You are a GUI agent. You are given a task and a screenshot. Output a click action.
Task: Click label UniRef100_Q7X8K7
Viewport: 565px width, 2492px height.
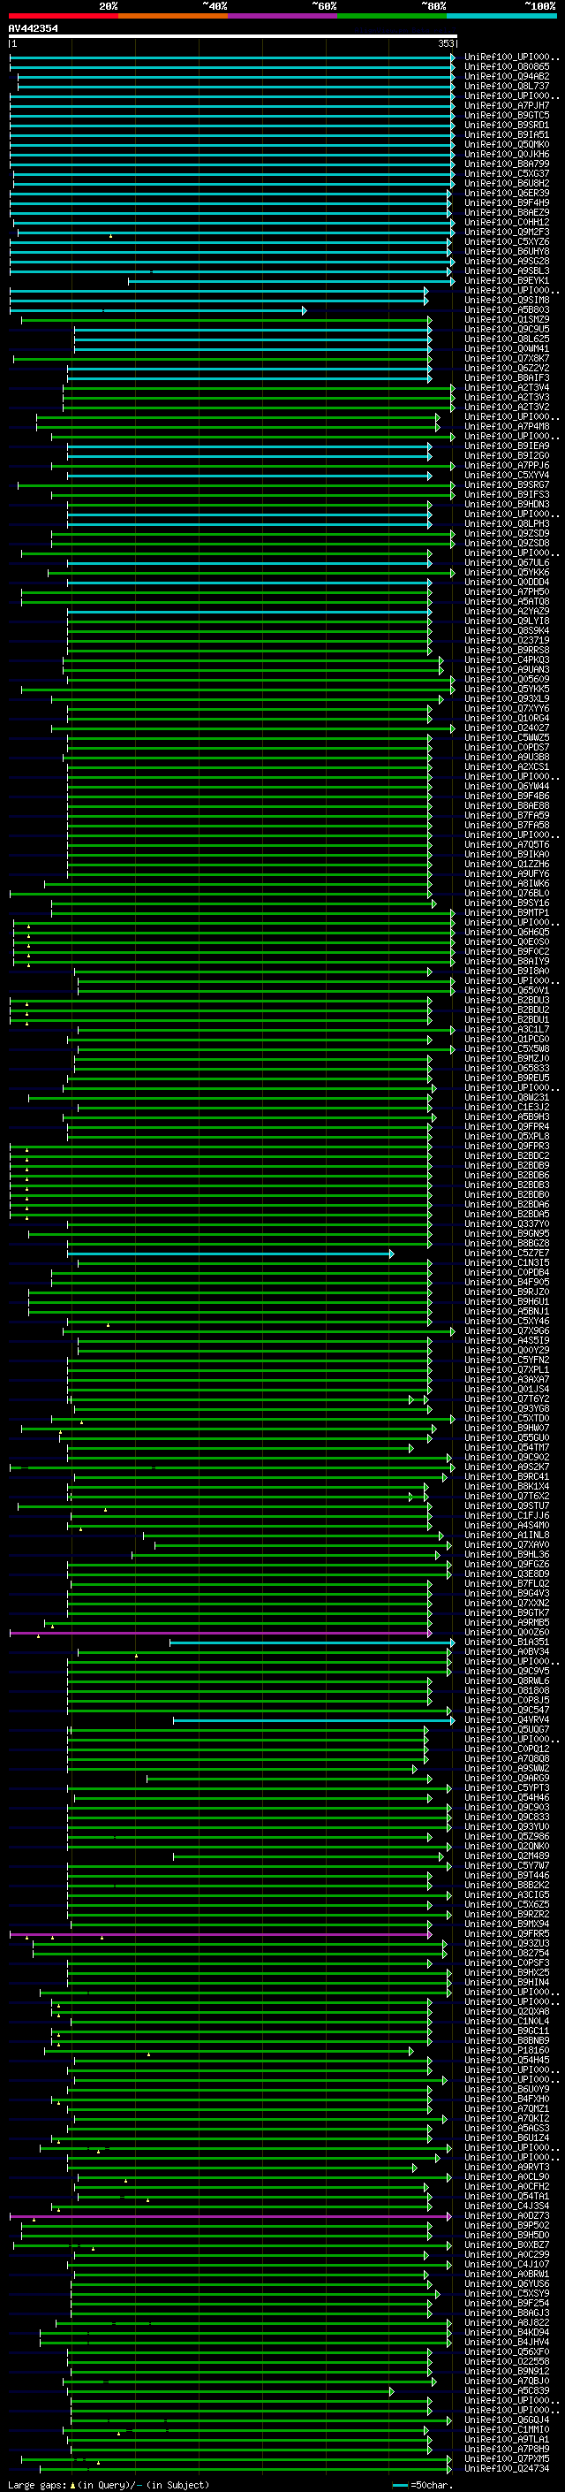click(x=507, y=358)
